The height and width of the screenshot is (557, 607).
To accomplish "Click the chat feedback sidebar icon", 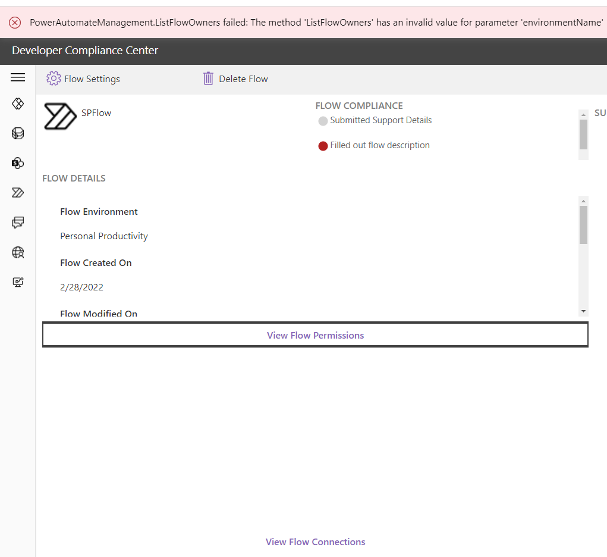I will [18, 222].
